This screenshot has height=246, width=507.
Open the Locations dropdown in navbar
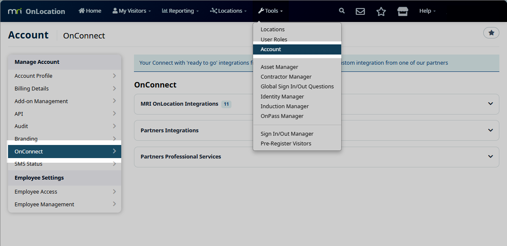point(228,11)
